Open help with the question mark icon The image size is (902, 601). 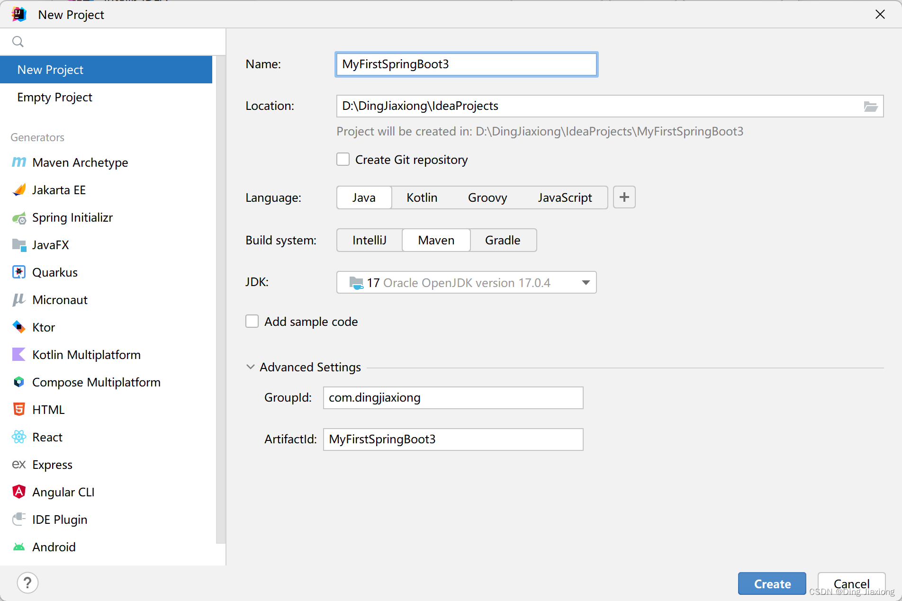27,583
